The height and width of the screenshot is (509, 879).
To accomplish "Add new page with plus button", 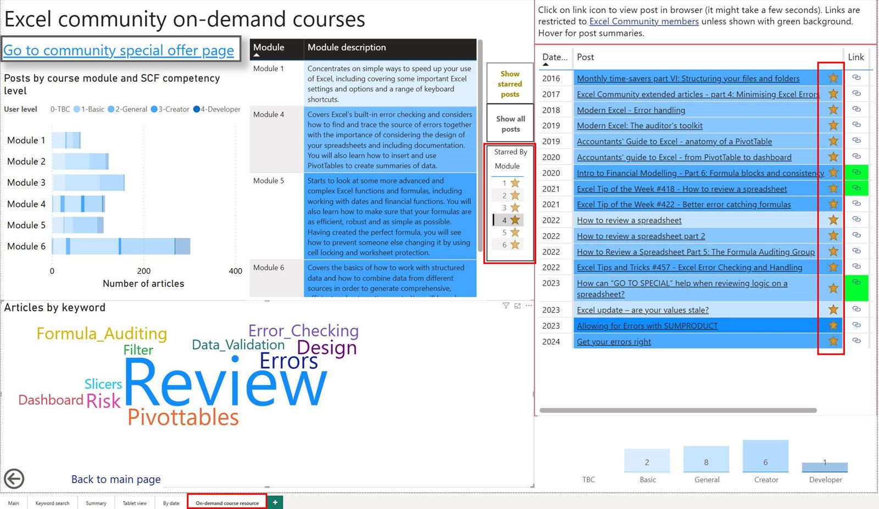I will pyautogui.click(x=275, y=502).
